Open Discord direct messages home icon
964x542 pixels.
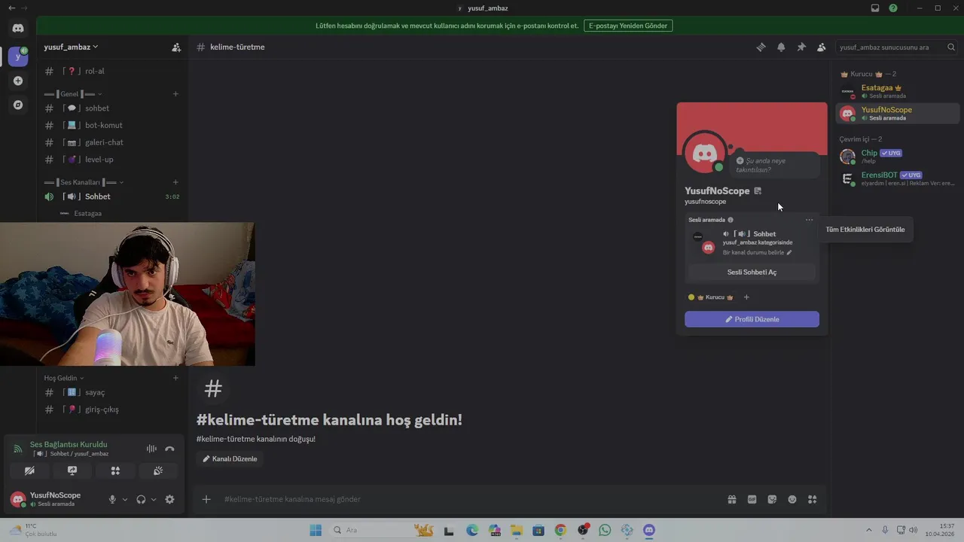click(18, 29)
